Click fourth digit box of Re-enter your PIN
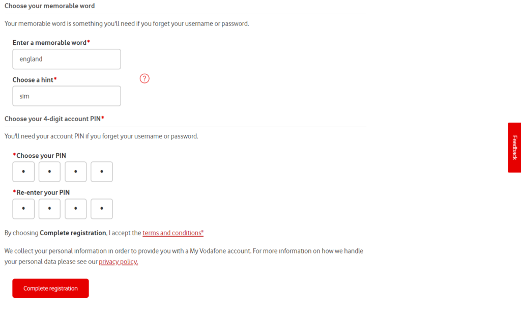Screen dimensions: 521x312 [x=102, y=209]
